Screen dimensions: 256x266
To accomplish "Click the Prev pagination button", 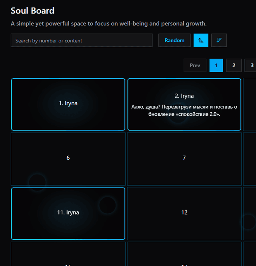I will [x=195, y=66].
